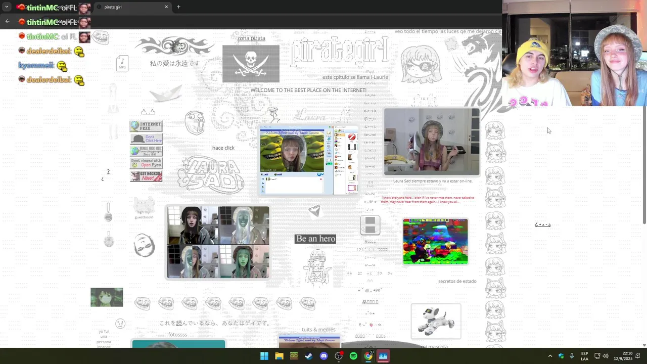Open File Explorer from the taskbar
This screenshot has width=647, height=364.
[x=279, y=356]
